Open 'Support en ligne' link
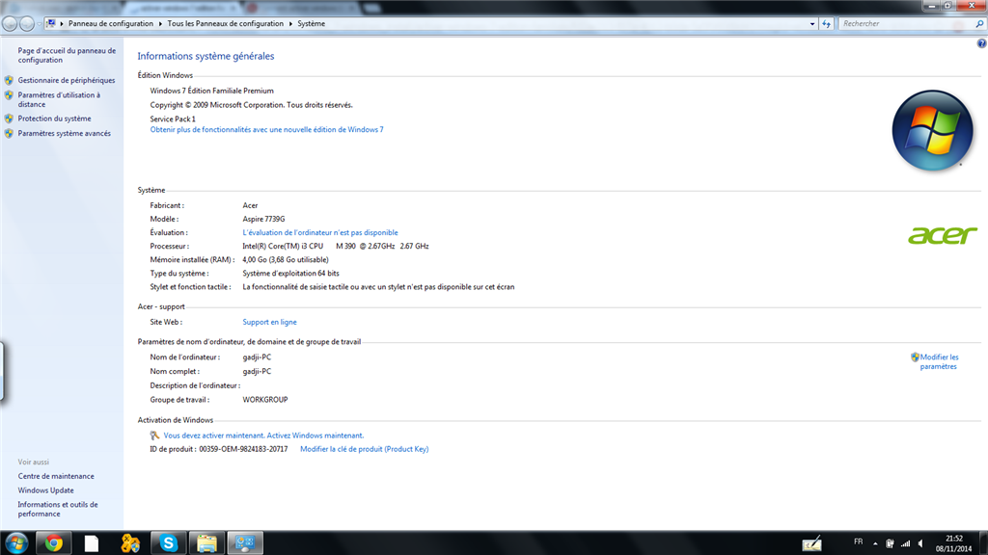This screenshot has width=988, height=555. [x=270, y=322]
